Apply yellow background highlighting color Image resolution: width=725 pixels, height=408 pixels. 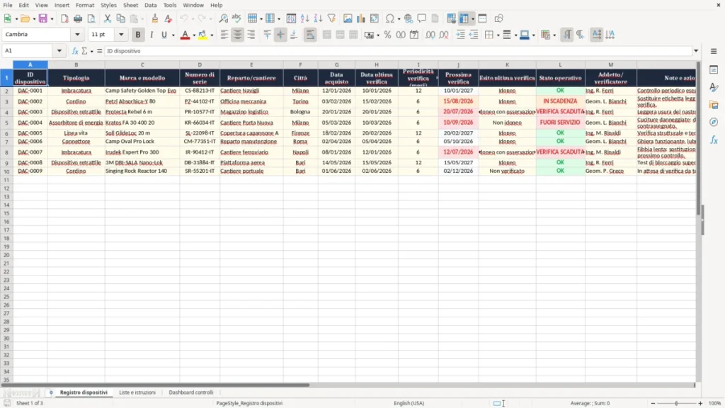[x=202, y=35]
